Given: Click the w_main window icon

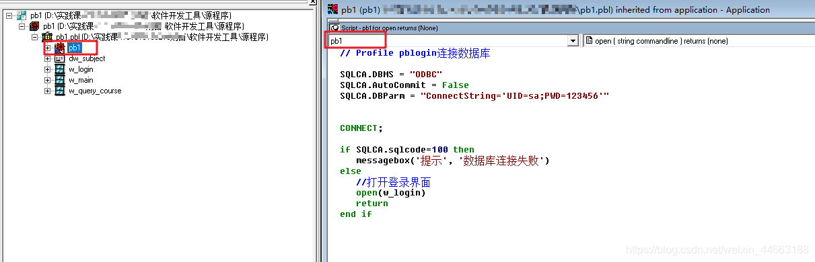Looking at the screenshot, I should [60, 80].
